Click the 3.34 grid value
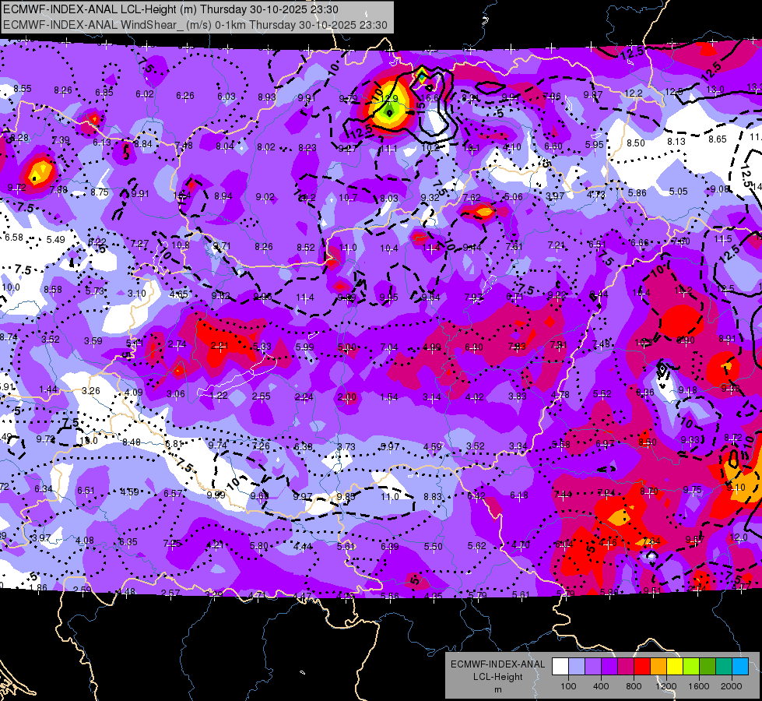 518,446
